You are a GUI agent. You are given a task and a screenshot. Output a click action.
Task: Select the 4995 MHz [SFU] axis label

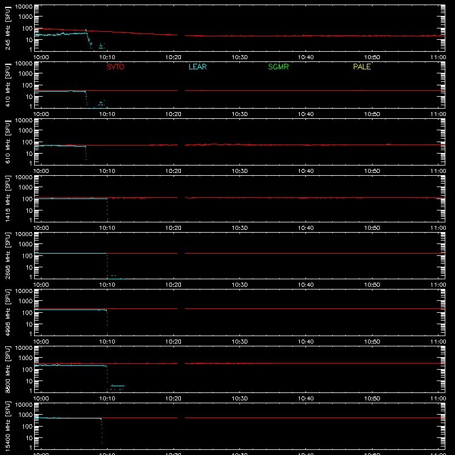pyautogui.click(x=8, y=312)
